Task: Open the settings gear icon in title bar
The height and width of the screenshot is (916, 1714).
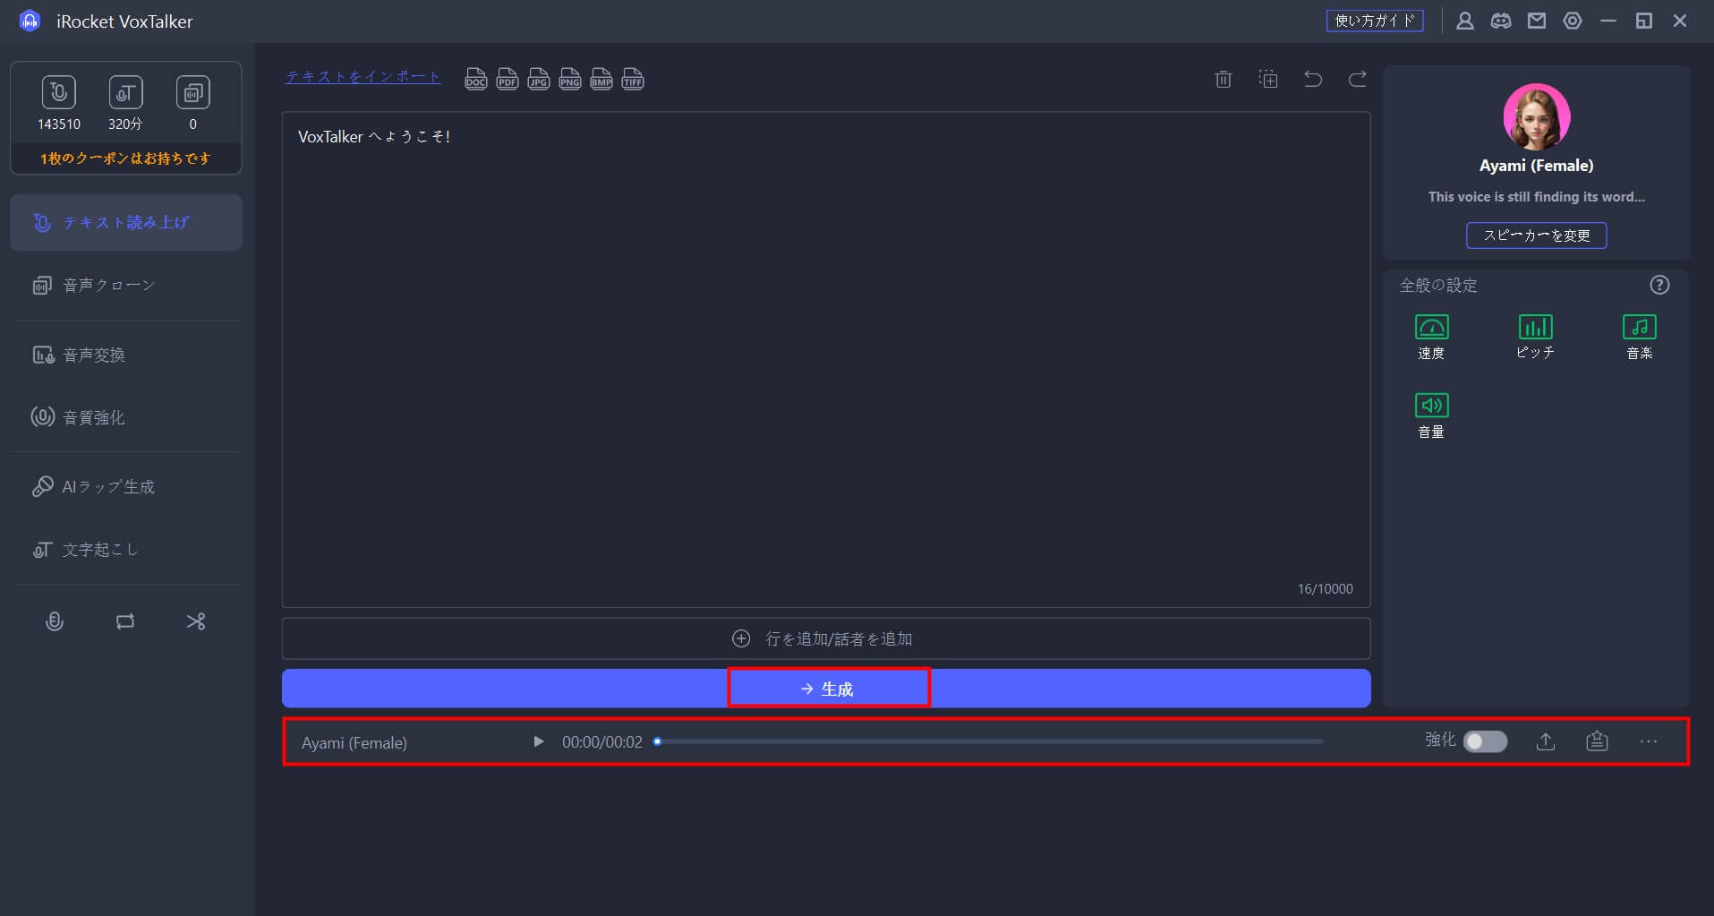Action: tap(1573, 21)
